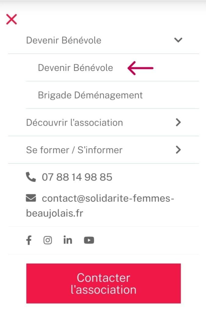The height and width of the screenshot is (309, 206).
Task: Tap the envelope email icon
Action: click(x=31, y=199)
